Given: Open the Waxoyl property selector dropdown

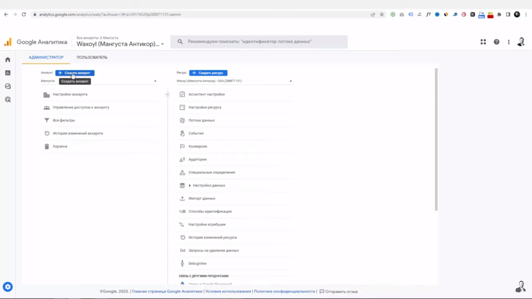Looking at the screenshot, I should (120, 44).
